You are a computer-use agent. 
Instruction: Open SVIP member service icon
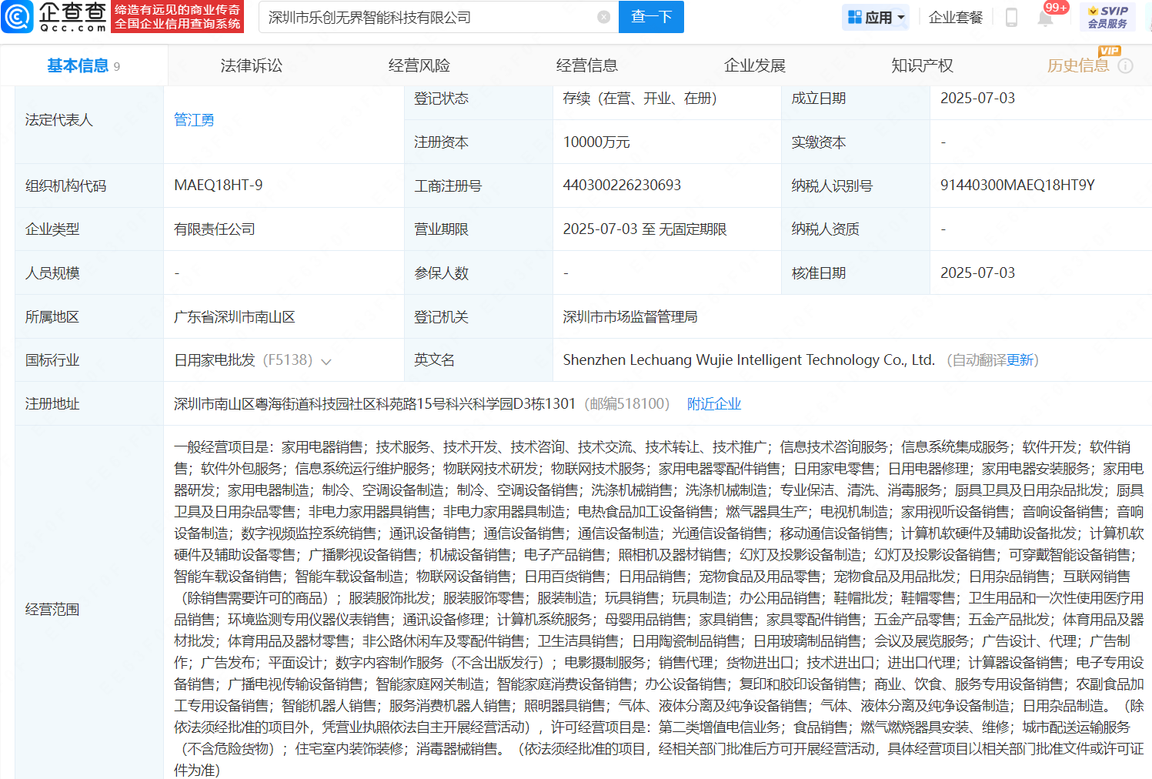pyautogui.click(x=1108, y=17)
